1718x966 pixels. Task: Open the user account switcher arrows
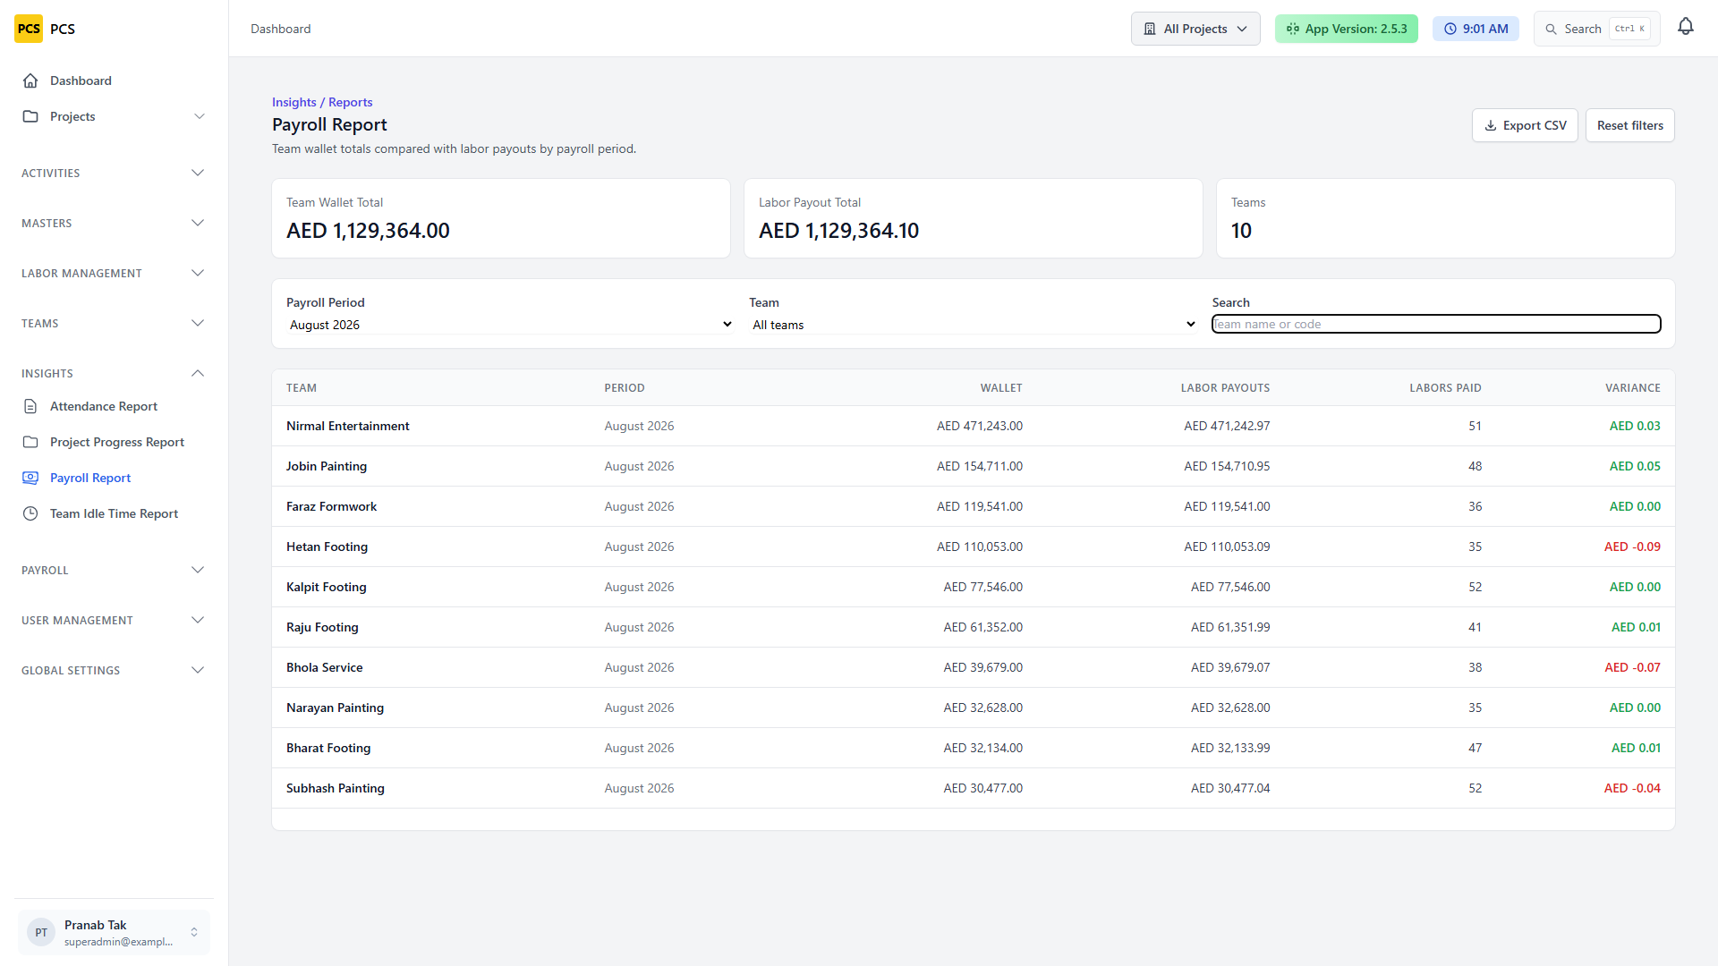coord(194,932)
